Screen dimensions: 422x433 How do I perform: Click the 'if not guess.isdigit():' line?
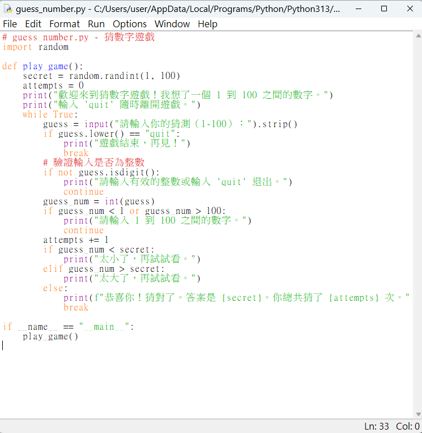tap(101, 173)
